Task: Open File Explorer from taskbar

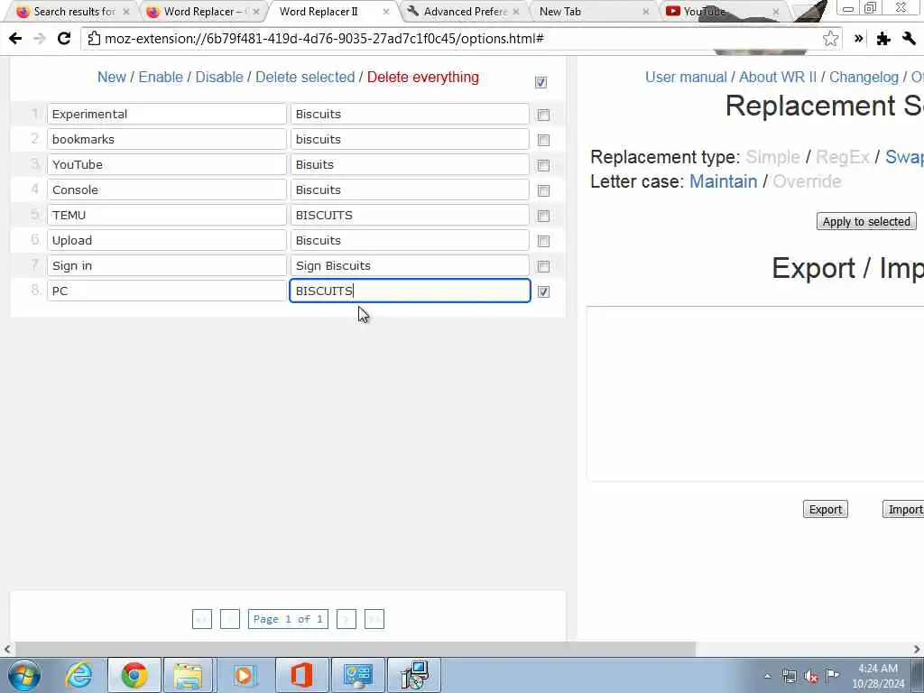Action: point(188,675)
